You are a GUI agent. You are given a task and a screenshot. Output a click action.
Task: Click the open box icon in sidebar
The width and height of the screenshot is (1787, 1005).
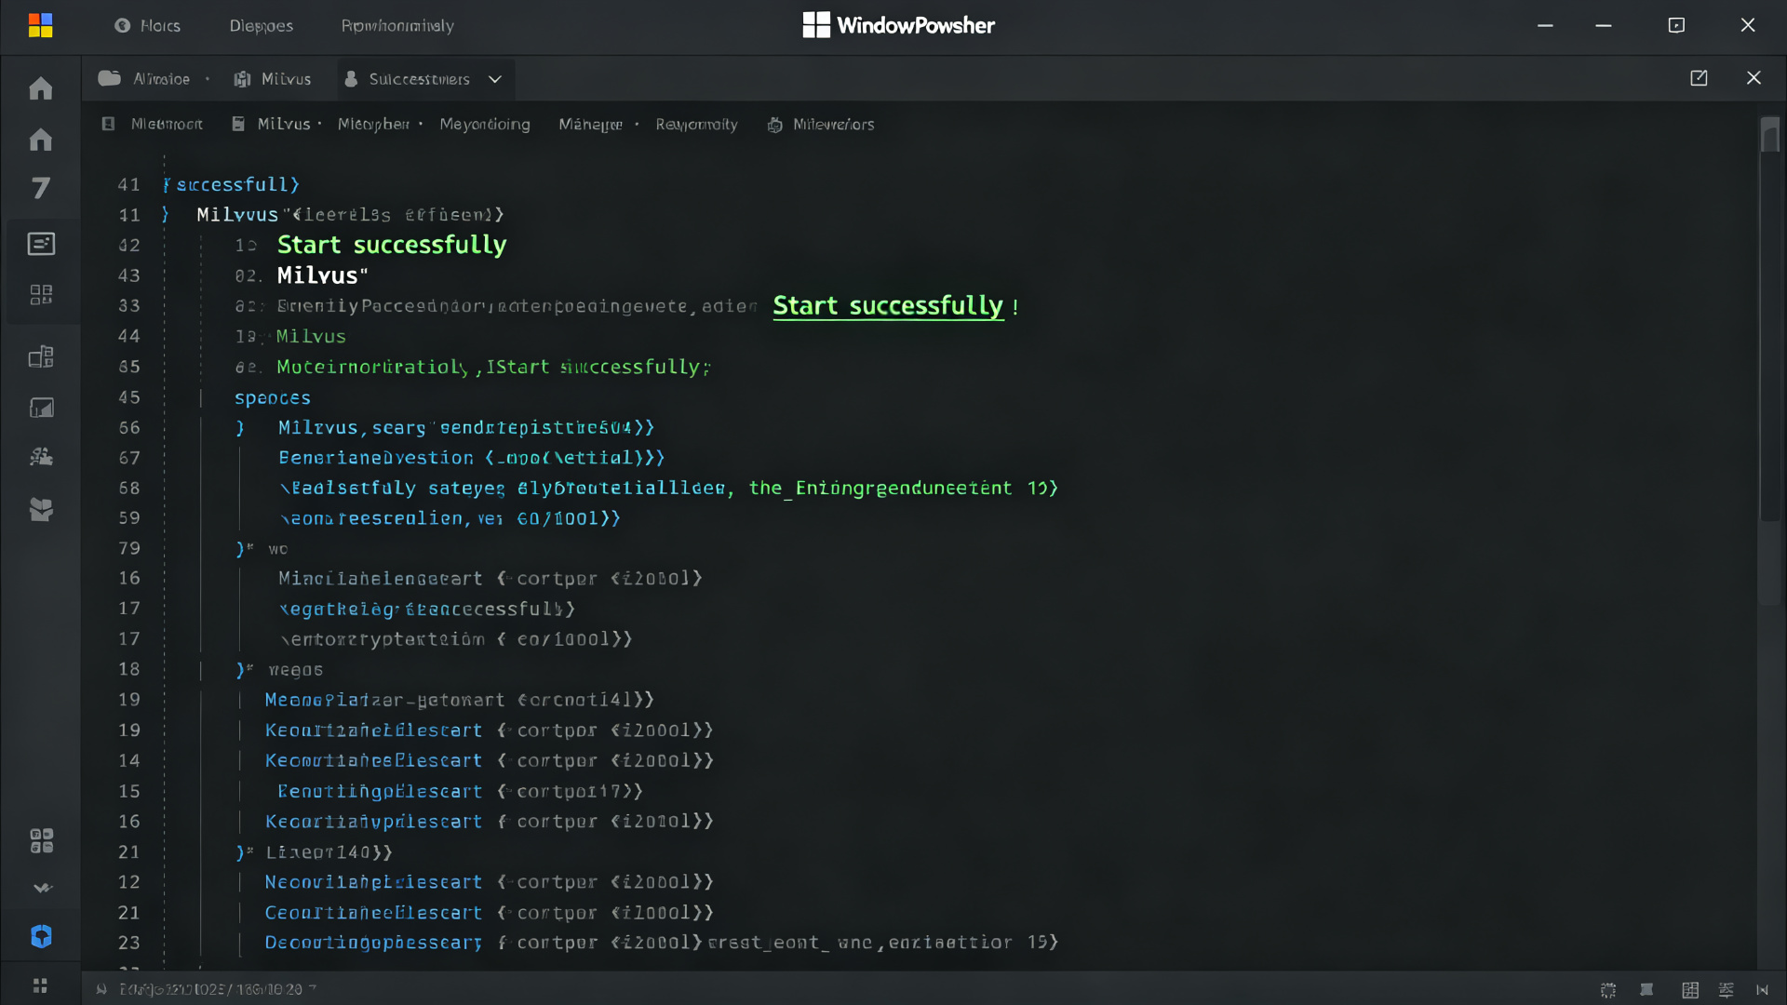click(41, 509)
